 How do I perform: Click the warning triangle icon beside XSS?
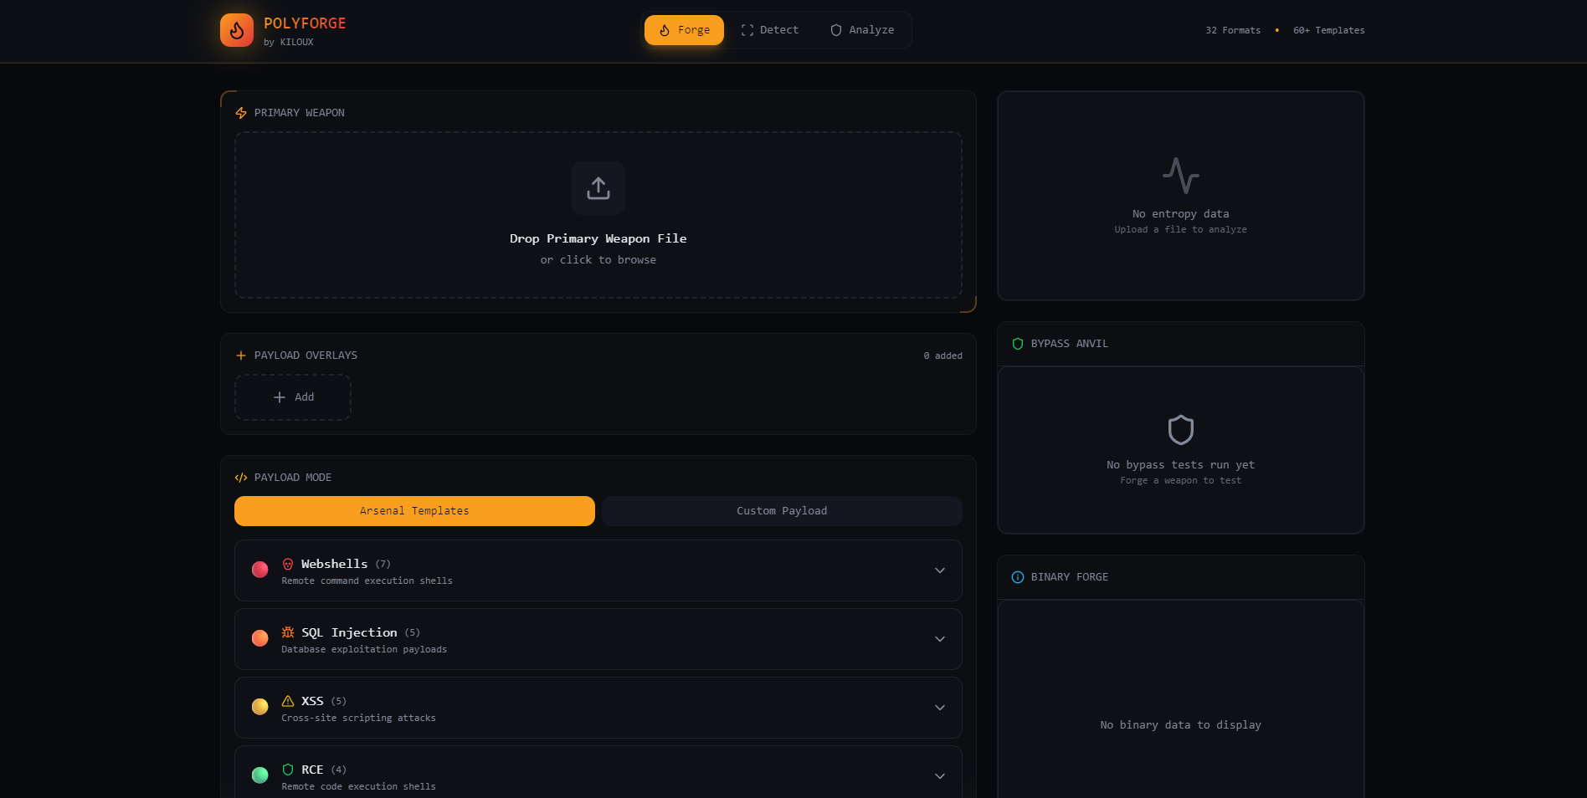tap(288, 701)
